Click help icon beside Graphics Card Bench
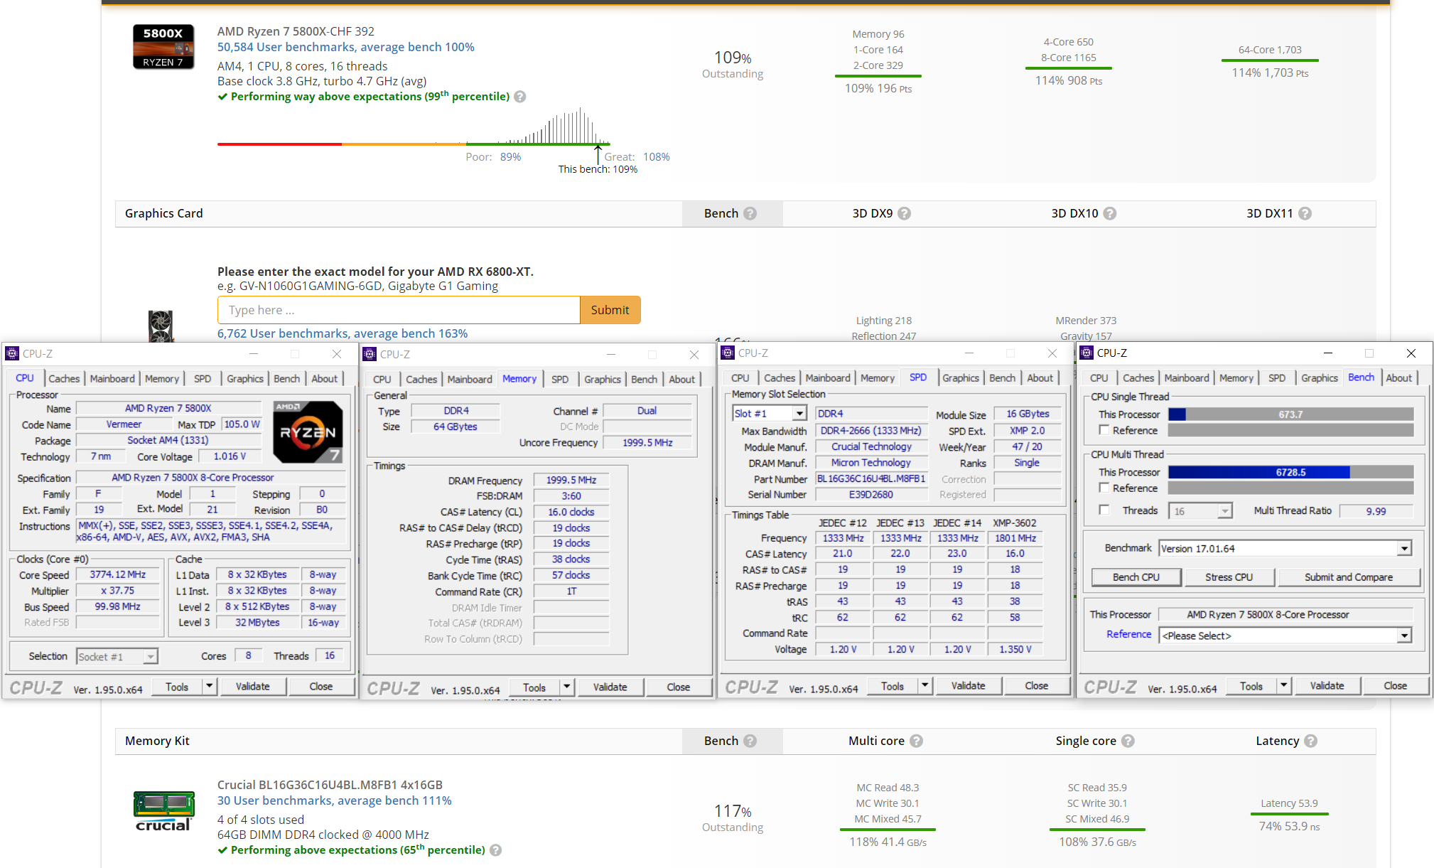The width and height of the screenshot is (1434, 868). [750, 213]
